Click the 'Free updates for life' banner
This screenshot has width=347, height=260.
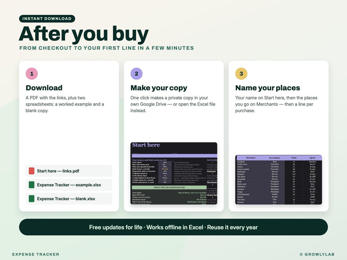173,227
